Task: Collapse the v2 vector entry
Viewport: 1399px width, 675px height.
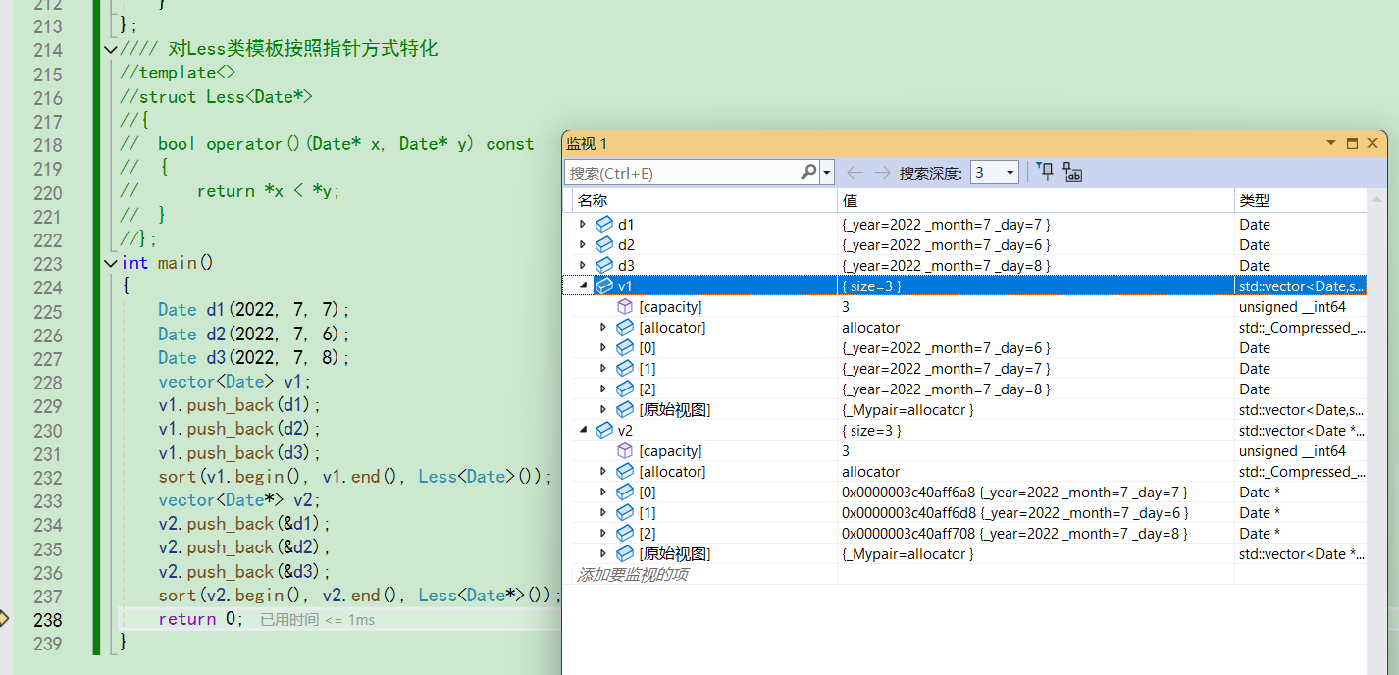Action: click(x=583, y=430)
